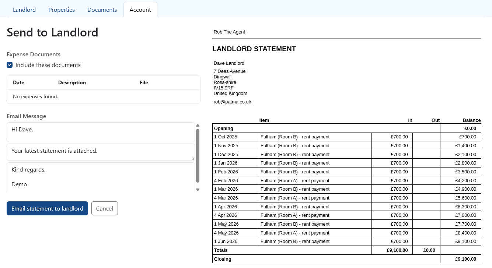492x268 pixels.
Task: Click 'Dave Landlord' name in statement
Action: click(229, 63)
